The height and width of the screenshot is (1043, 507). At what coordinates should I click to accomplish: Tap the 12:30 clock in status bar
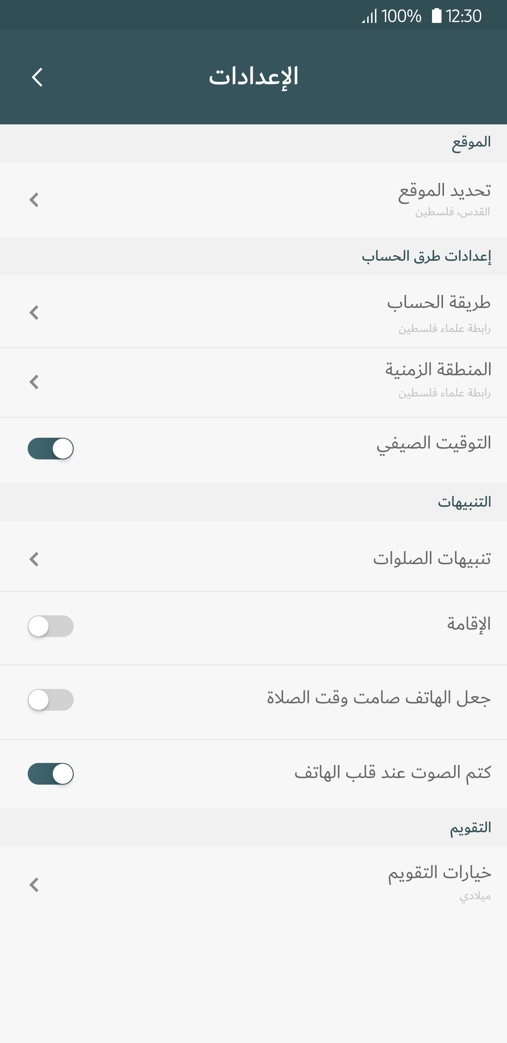[x=463, y=16]
